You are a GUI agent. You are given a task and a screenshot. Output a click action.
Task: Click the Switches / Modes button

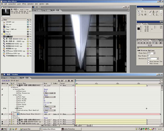(51, 125)
